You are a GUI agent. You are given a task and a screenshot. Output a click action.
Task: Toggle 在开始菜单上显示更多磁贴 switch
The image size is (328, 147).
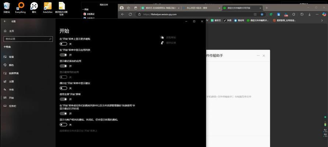(x=63, y=44)
